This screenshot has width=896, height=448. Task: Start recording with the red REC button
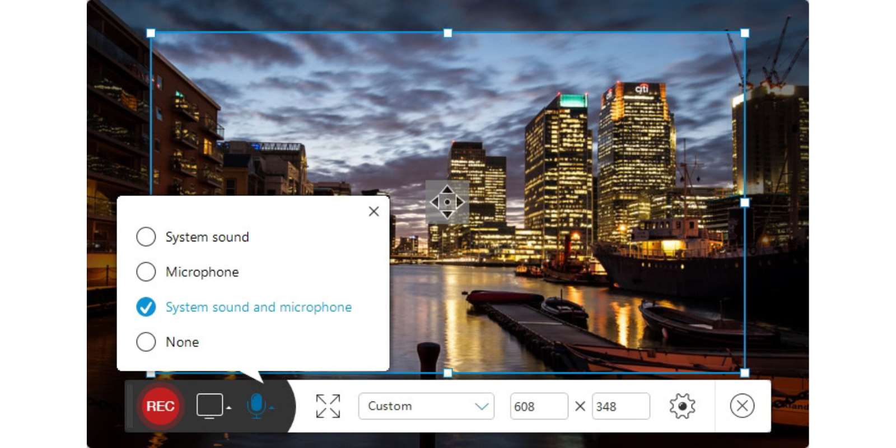tap(160, 406)
